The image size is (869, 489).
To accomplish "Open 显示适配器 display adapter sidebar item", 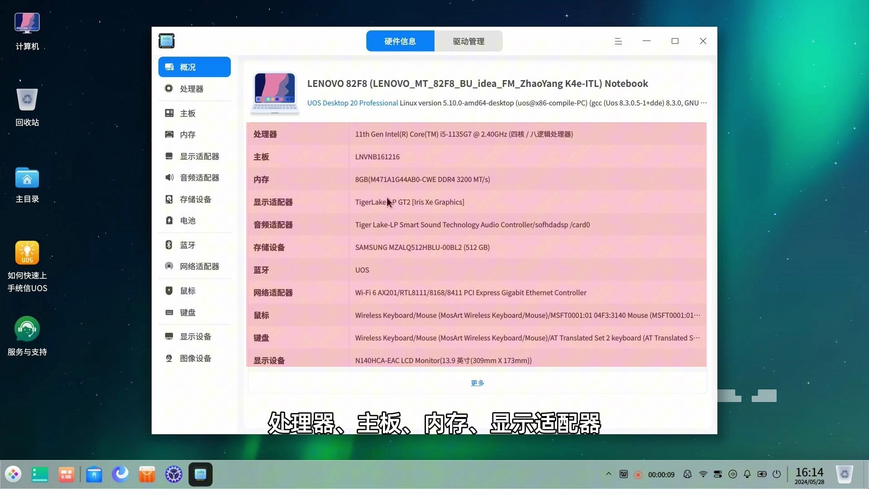I will click(194, 156).
